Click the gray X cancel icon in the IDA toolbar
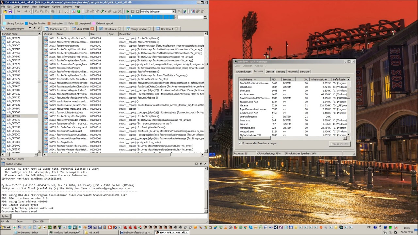418x235 pixels. coord(120,11)
